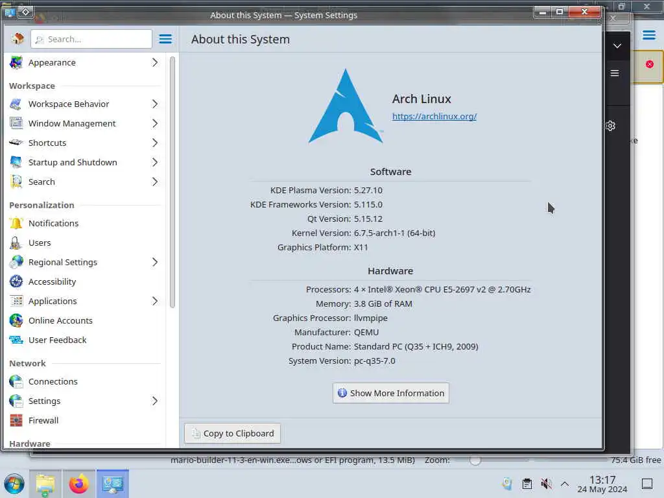Click the Accessibility icon
This screenshot has width=664, height=498.
click(16, 281)
